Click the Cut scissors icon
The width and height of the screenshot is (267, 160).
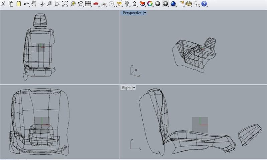[x=3, y=4]
